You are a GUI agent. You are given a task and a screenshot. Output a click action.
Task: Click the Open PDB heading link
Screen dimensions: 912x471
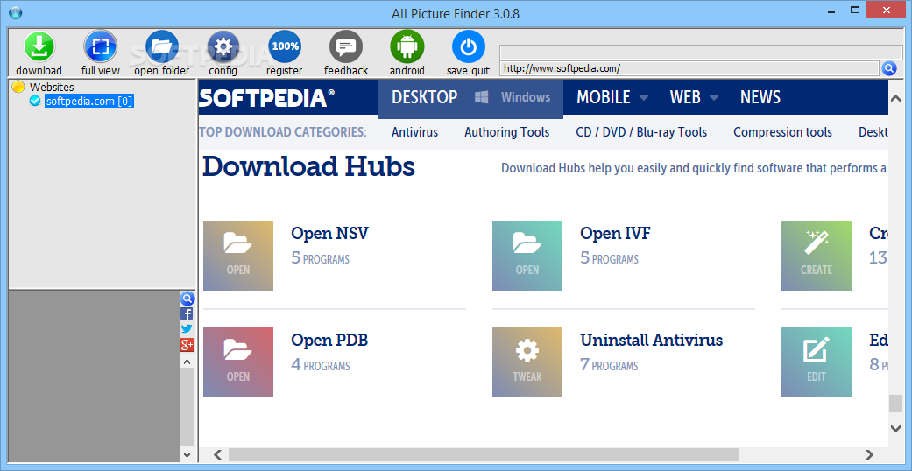[329, 340]
